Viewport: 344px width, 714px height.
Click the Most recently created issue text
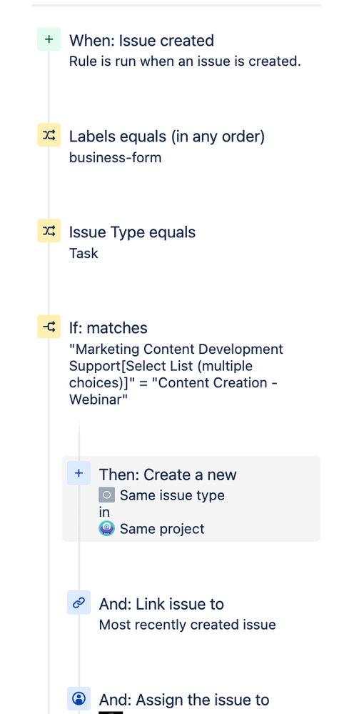187,624
